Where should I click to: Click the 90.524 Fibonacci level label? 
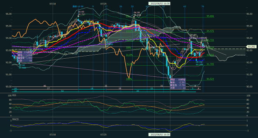(210, 79)
